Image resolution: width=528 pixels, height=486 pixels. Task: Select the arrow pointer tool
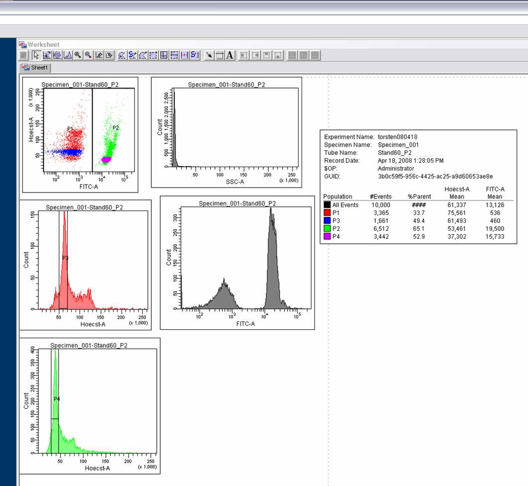35,55
